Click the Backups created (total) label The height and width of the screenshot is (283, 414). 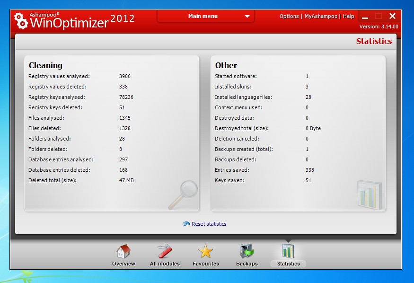(244, 149)
